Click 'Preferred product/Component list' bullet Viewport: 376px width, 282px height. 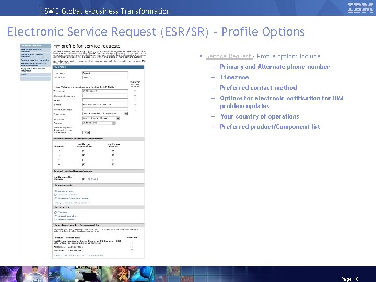[x=270, y=127]
